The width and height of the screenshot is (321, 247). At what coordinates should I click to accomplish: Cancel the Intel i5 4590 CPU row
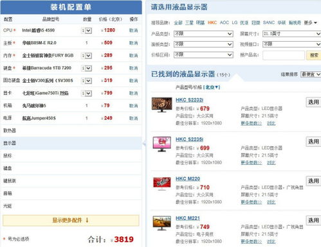tap(133, 31)
